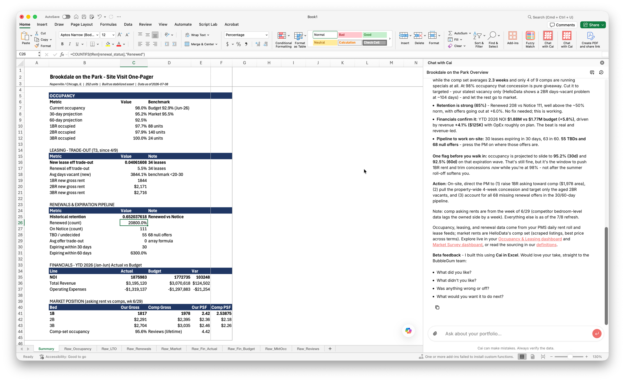
Task: Launch Fuzzy Match add-in
Action: coord(530,40)
